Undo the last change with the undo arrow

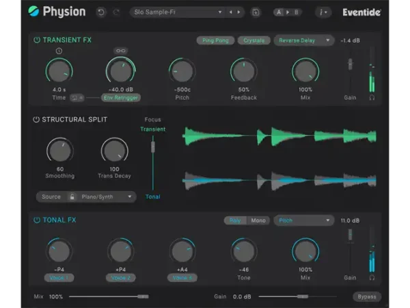(101, 12)
